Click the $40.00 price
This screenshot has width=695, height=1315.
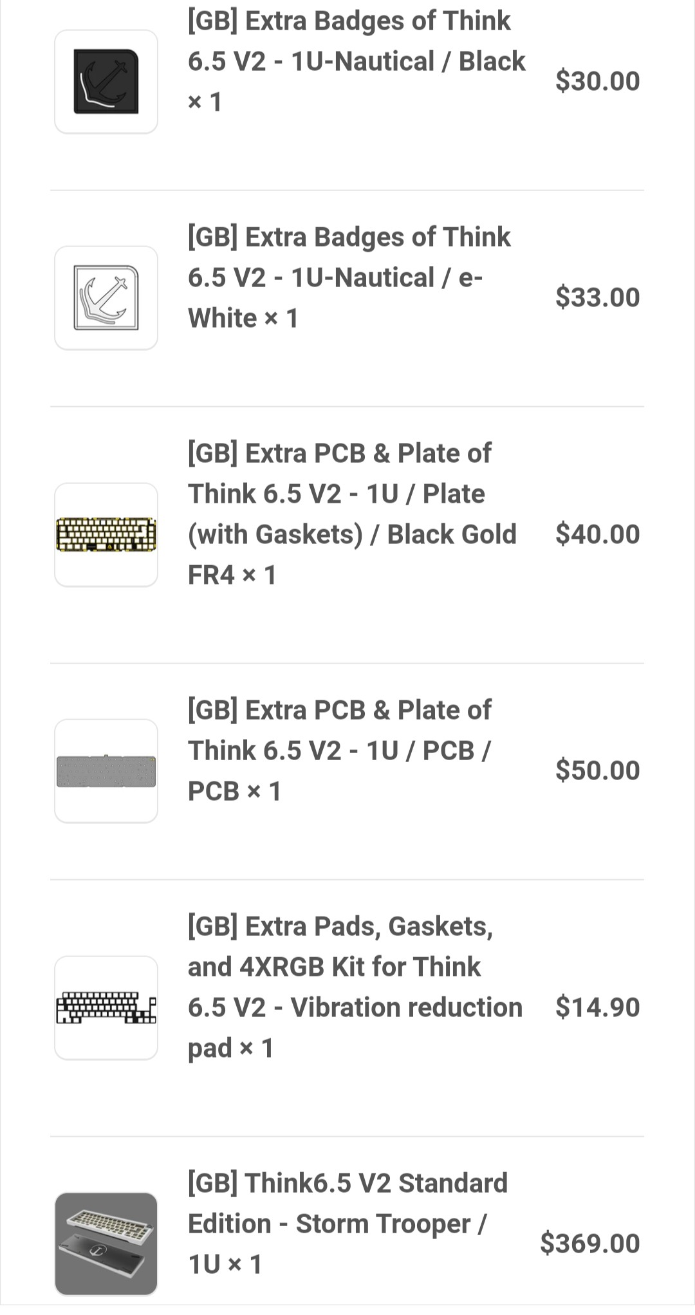pos(598,534)
